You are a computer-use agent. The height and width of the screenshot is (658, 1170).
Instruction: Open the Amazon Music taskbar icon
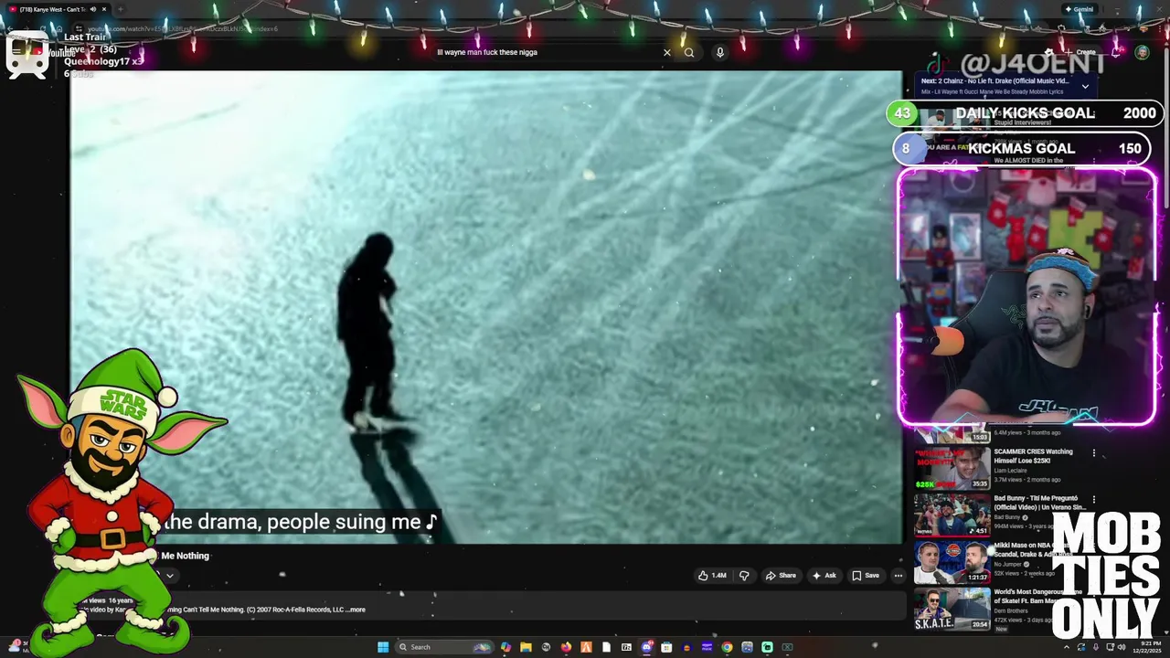coord(707,647)
